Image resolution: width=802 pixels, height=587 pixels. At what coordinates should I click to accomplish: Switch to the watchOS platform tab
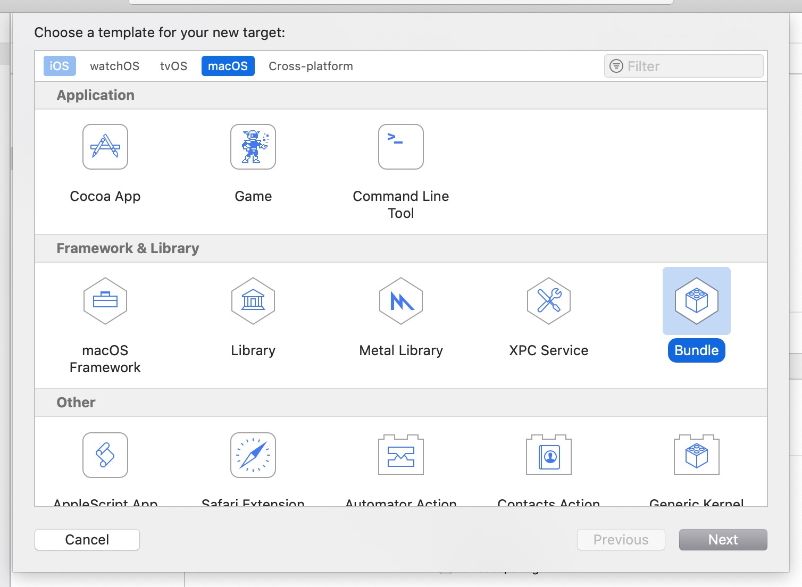pos(114,66)
